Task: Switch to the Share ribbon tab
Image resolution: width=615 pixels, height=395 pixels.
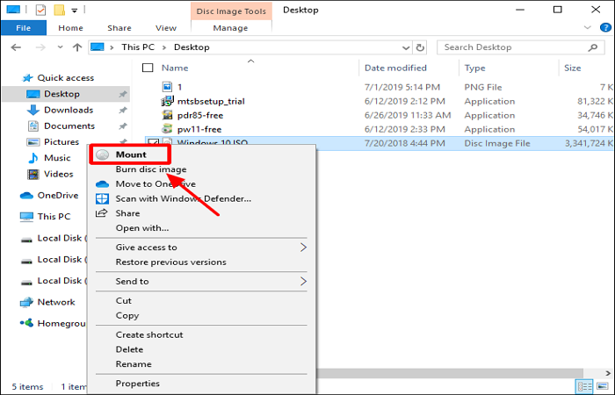Action: 119,28
